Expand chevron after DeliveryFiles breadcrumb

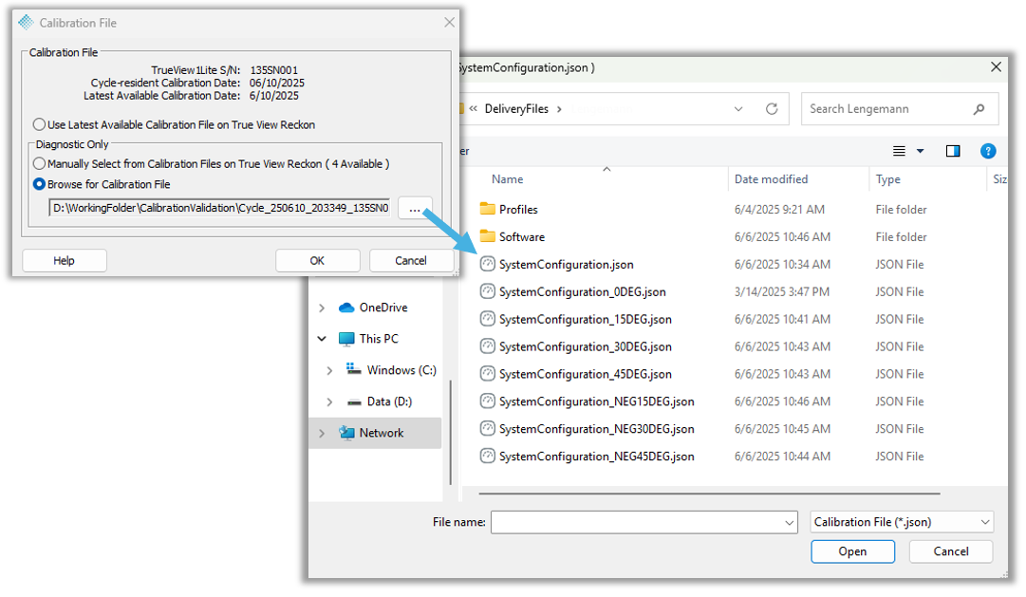click(559, 109)
